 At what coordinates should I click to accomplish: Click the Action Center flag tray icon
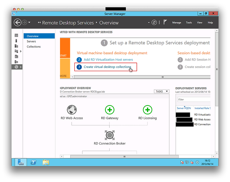click(x=182, y=162)
